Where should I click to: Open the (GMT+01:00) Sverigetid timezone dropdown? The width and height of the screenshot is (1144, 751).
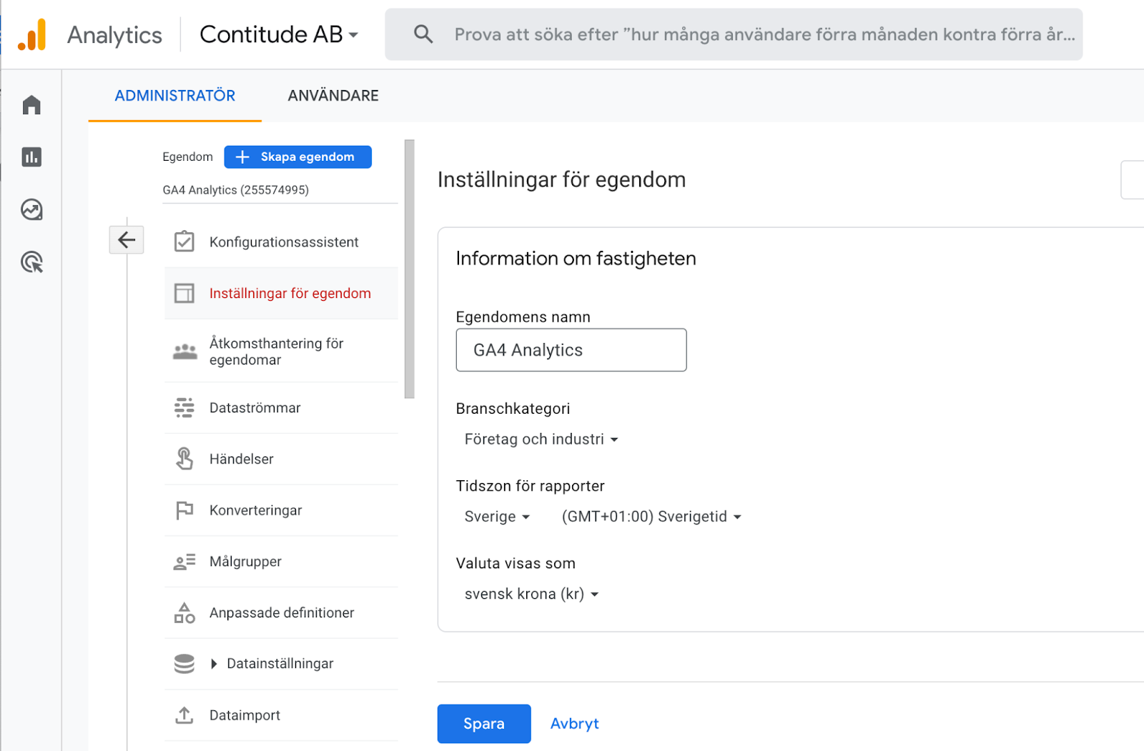(x=651, y=517)
